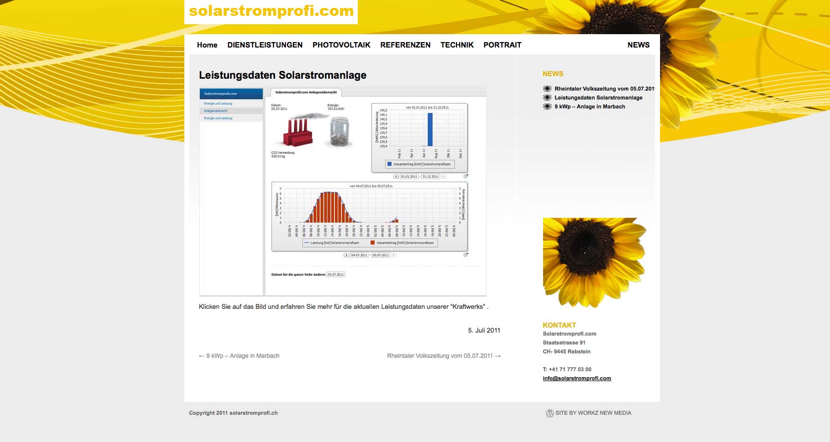
Task: Click NEWS in the navigation bar
Action: 638,45
